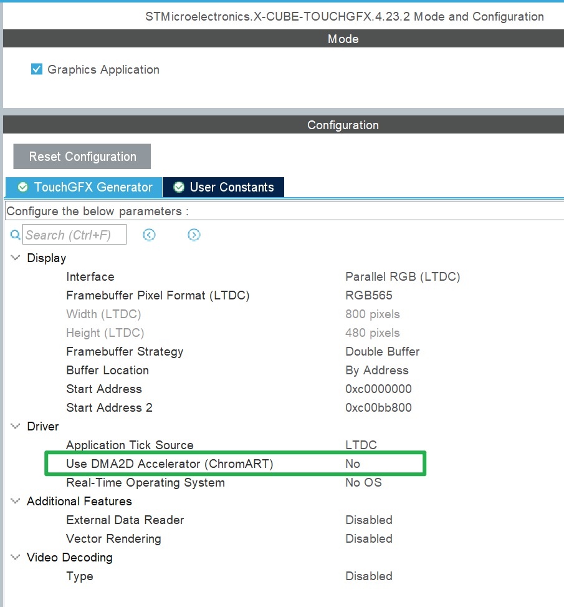Image resolution: width=564 pixels, height=607 pixels.
Task: Edit the 0xc00bb800 address value
Action: pyautogui.click(x=378, y=407)
